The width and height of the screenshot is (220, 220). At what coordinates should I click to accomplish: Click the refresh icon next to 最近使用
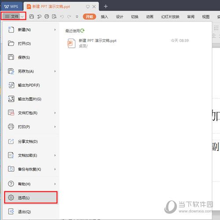(x=82, y=30)
